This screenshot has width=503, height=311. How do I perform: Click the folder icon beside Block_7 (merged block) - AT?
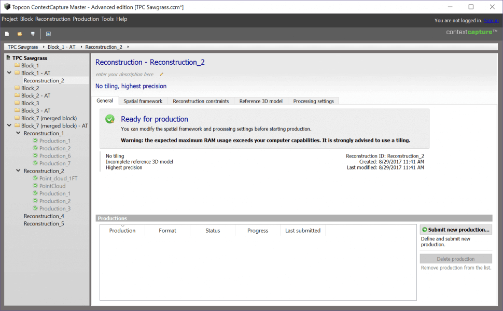click(x=17, y=125)
